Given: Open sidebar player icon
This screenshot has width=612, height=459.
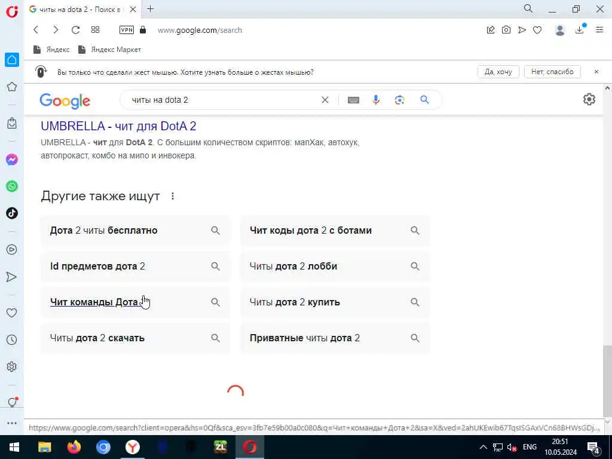Looking at the screenshot, I should pyautogui.click(x=12, y=249).
